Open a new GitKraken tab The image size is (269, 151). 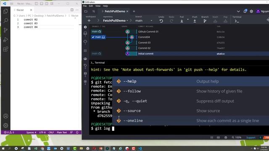pos(134,11)
